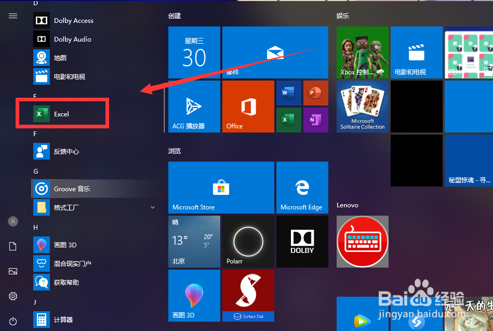Screen dimensions: 493x331
Task: Check the 北京 weather tile
Action: pyautogui.click(x=194, y=241)
